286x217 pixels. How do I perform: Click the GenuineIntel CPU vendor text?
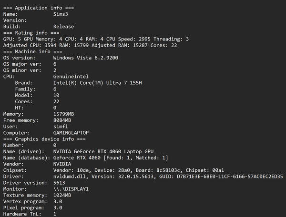(71, 77)
